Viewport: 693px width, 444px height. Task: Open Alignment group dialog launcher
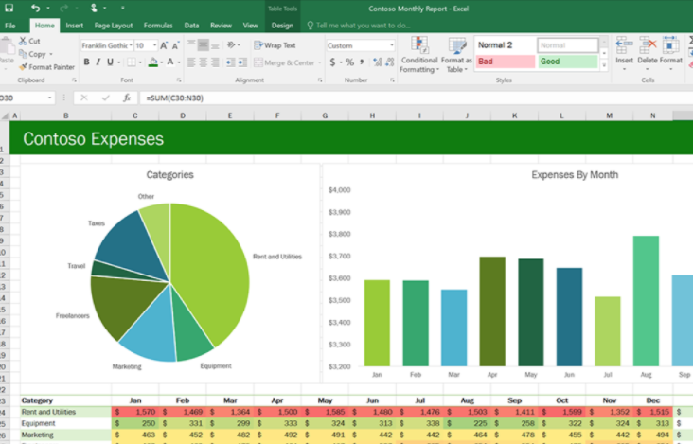pos(320,80)
